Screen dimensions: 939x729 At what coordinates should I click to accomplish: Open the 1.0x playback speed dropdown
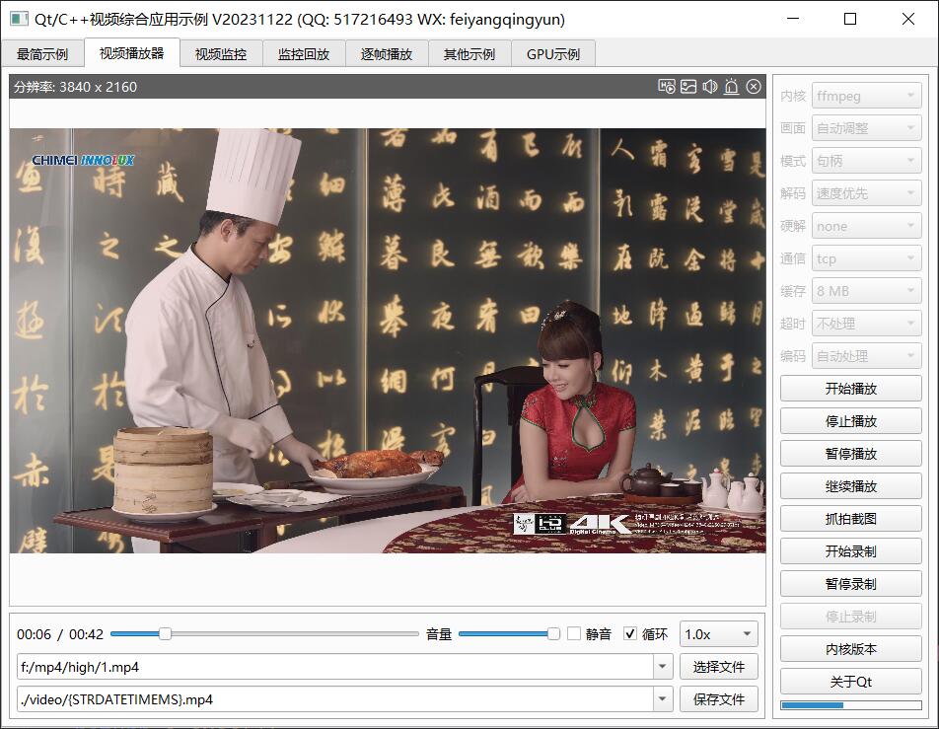[718, 634]
